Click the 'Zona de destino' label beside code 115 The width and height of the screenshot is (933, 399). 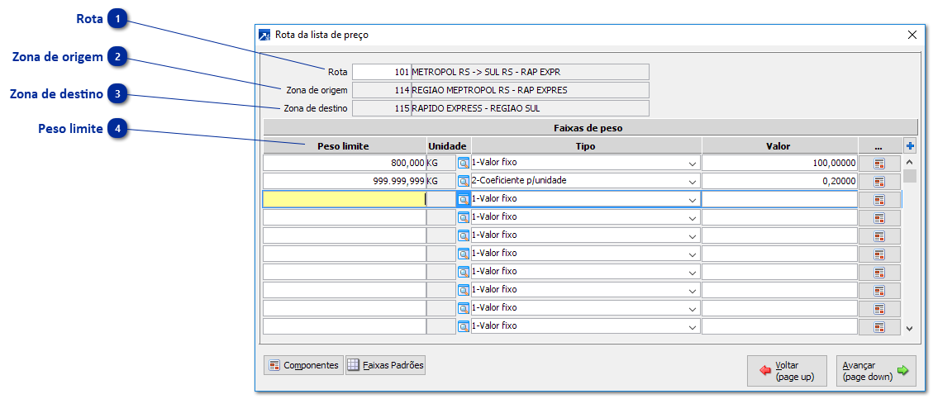[314, 108]
